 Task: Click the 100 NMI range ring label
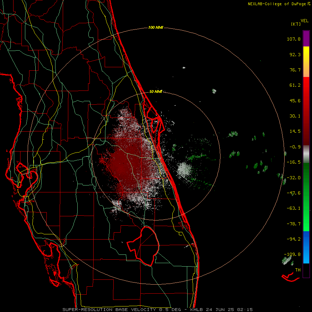pos(156,27)
